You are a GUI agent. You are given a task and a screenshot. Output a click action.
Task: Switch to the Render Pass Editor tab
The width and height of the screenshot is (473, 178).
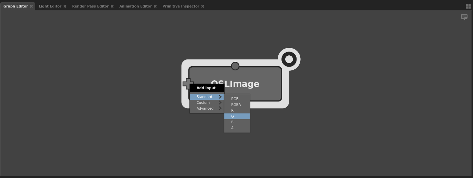(x=90, y=6)
